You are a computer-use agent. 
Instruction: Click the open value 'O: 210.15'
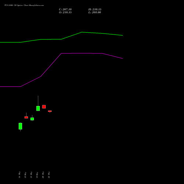65,13
